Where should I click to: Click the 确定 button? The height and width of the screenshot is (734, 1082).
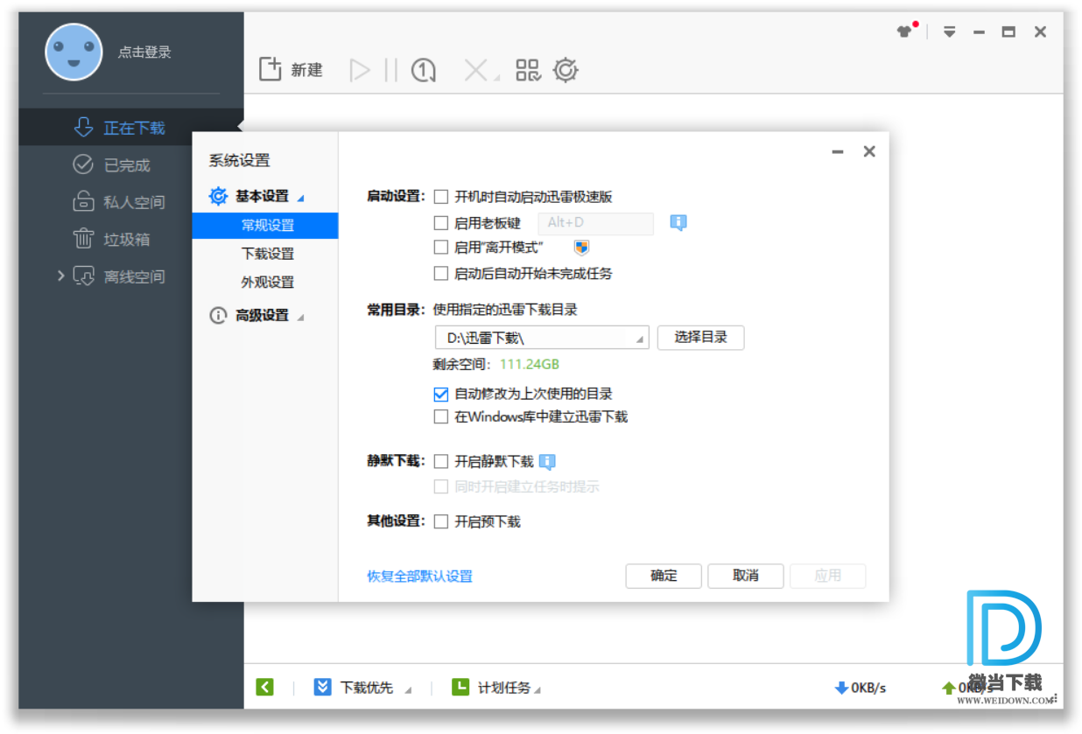664,576
